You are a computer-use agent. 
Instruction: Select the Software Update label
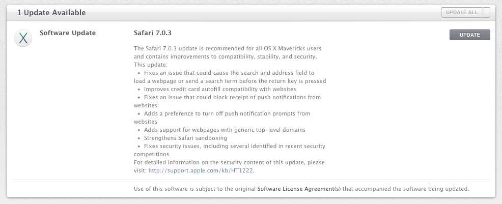pos(68,33)
